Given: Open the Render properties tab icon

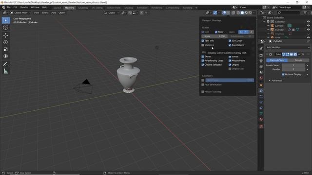Looking at the screenshot, I should [x=261, y=55].
